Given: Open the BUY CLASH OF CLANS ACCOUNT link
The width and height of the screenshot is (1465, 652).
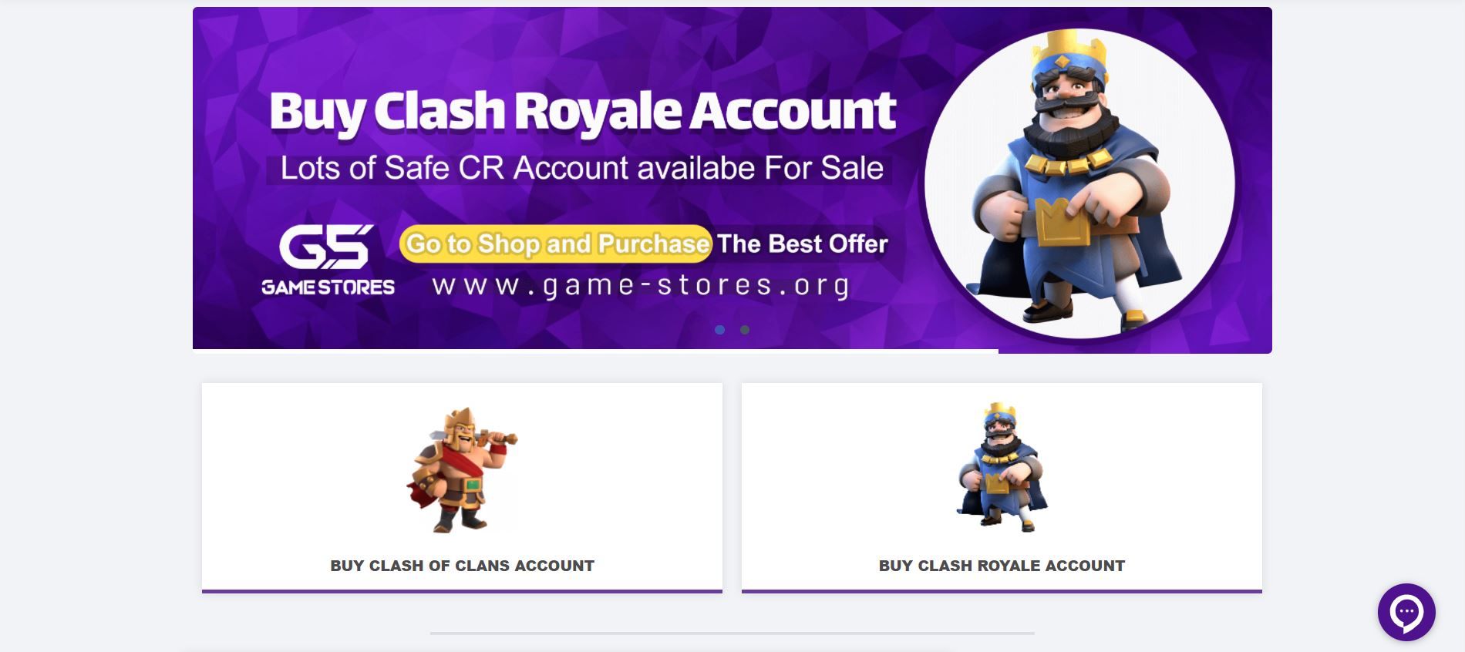Looking at the screenshot, I should coord(462,566).
